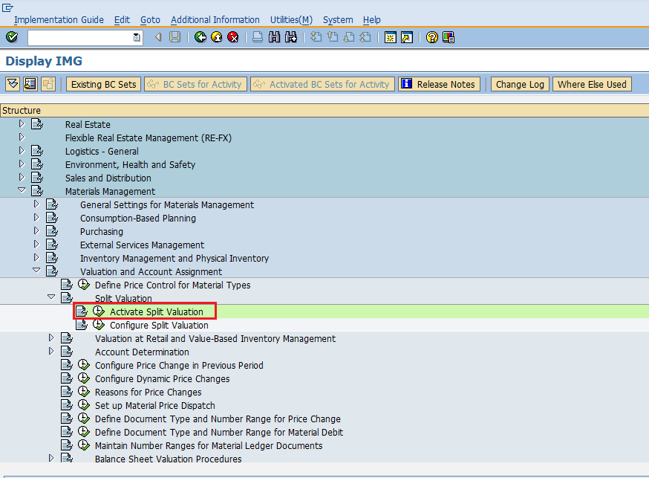649x478 pixels.
Task: Execute Configure Dynamic Price Changes icon
Action: click(84, 378)
